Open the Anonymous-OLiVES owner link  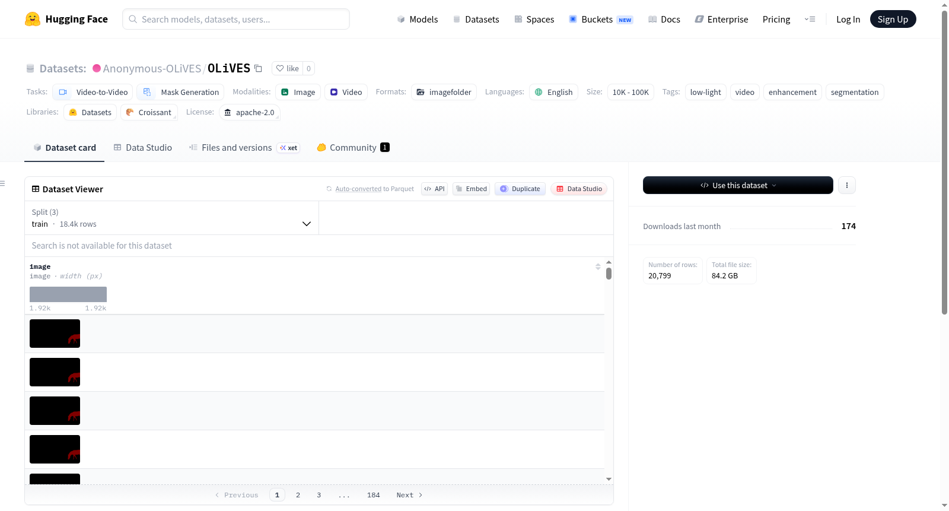152,68
